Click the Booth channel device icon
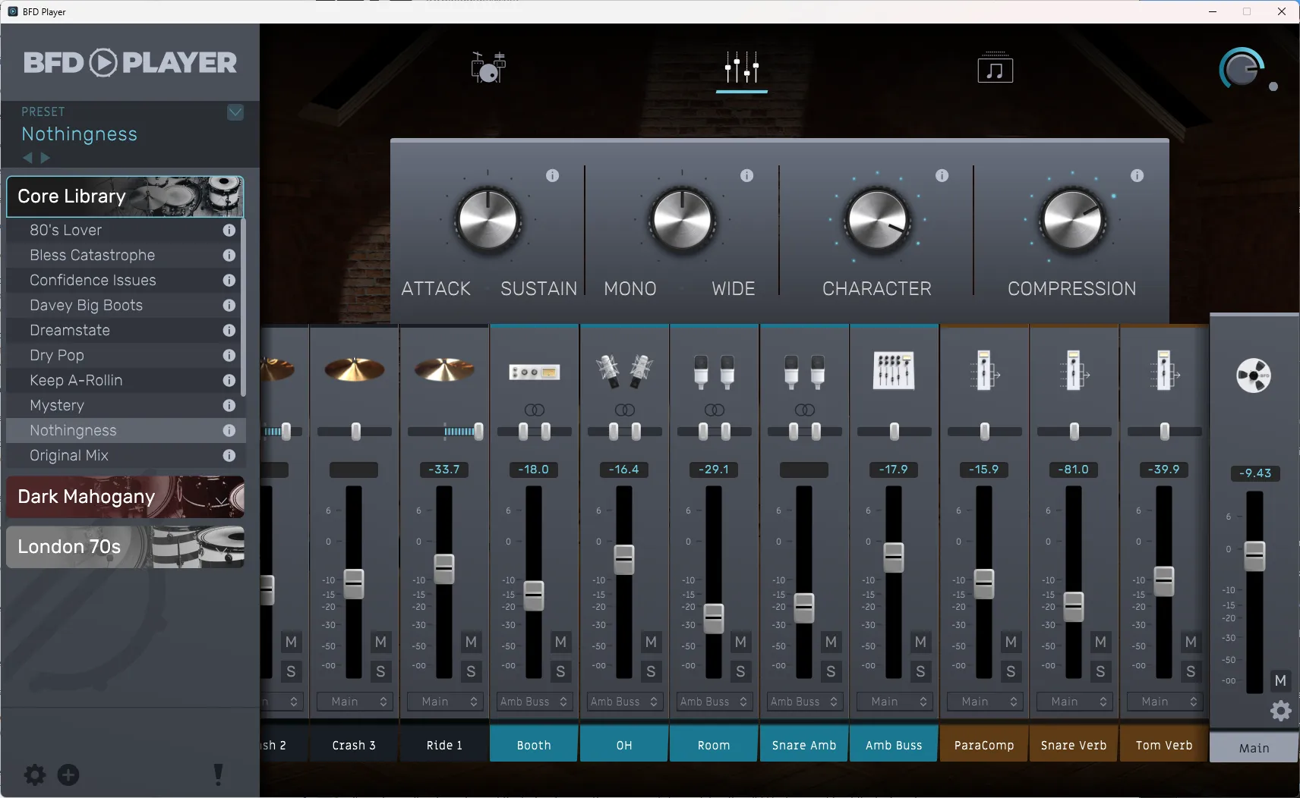1300x798 pixels. tap(534, 372)
